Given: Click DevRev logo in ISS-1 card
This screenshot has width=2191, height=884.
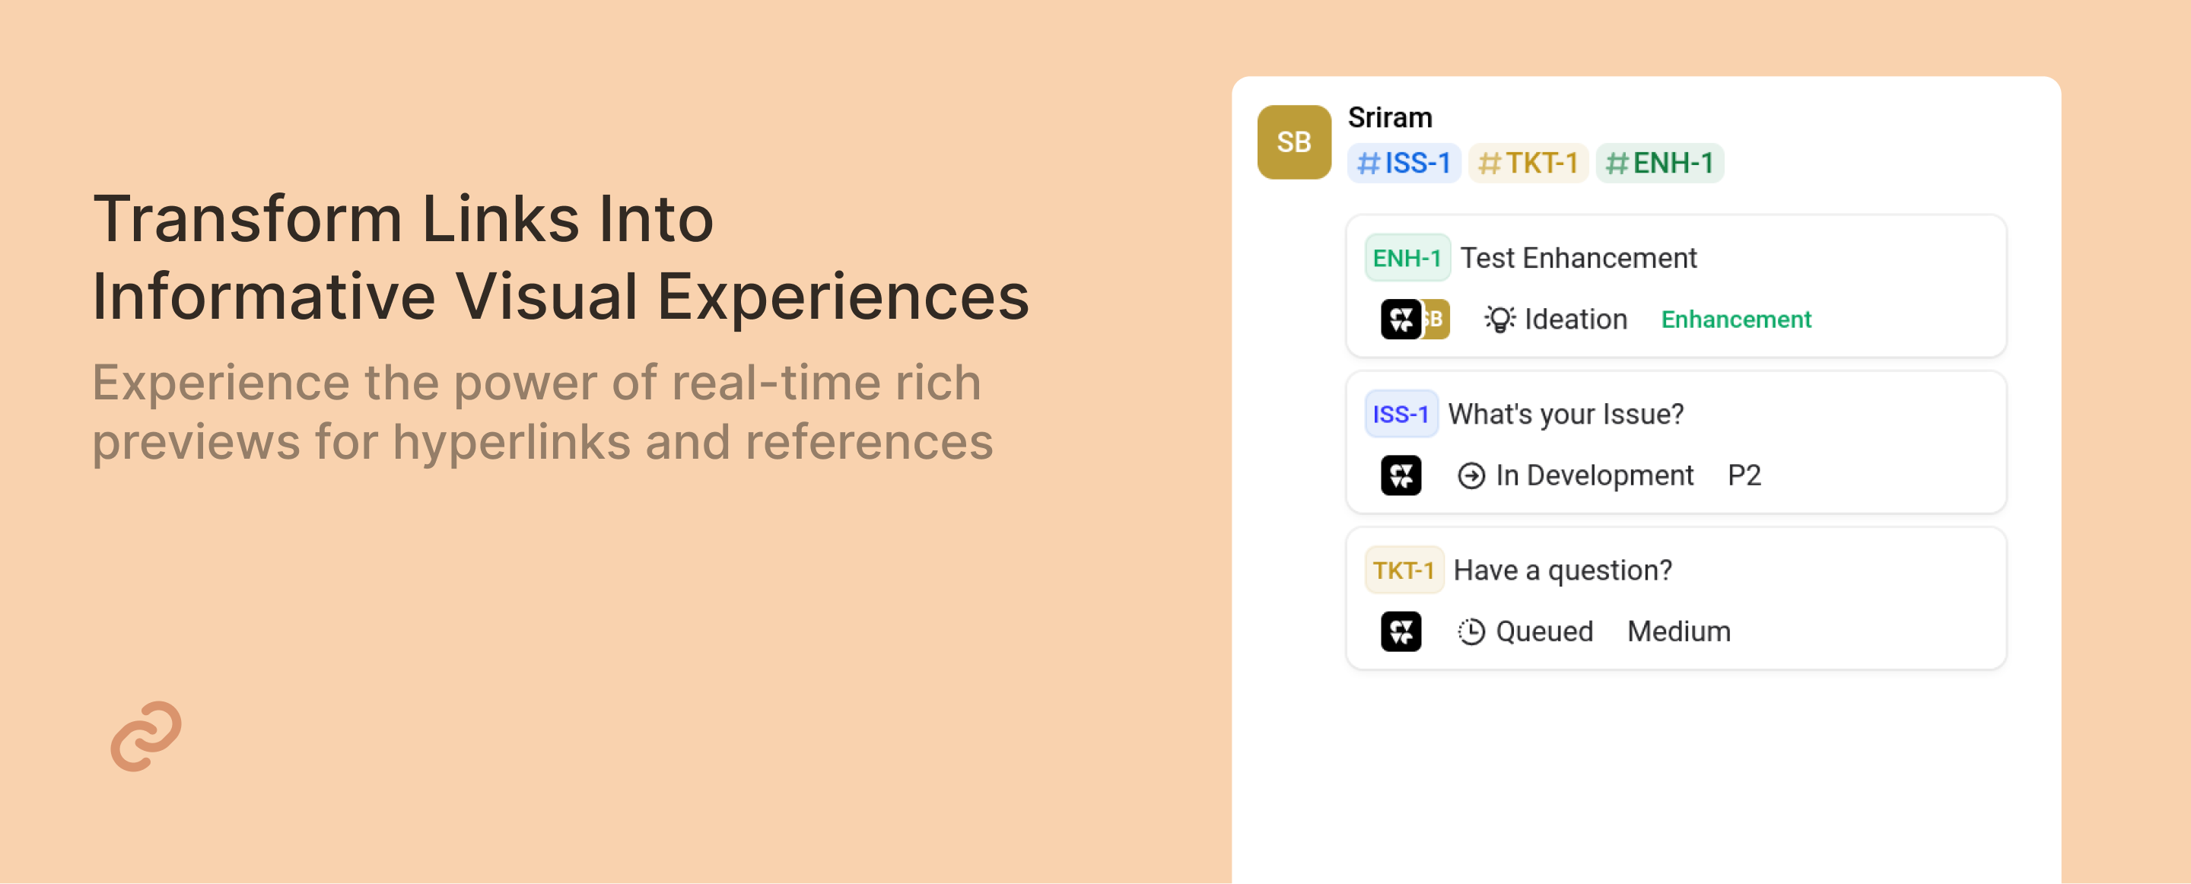Looking at the screenshot, I should point(1400,475).
